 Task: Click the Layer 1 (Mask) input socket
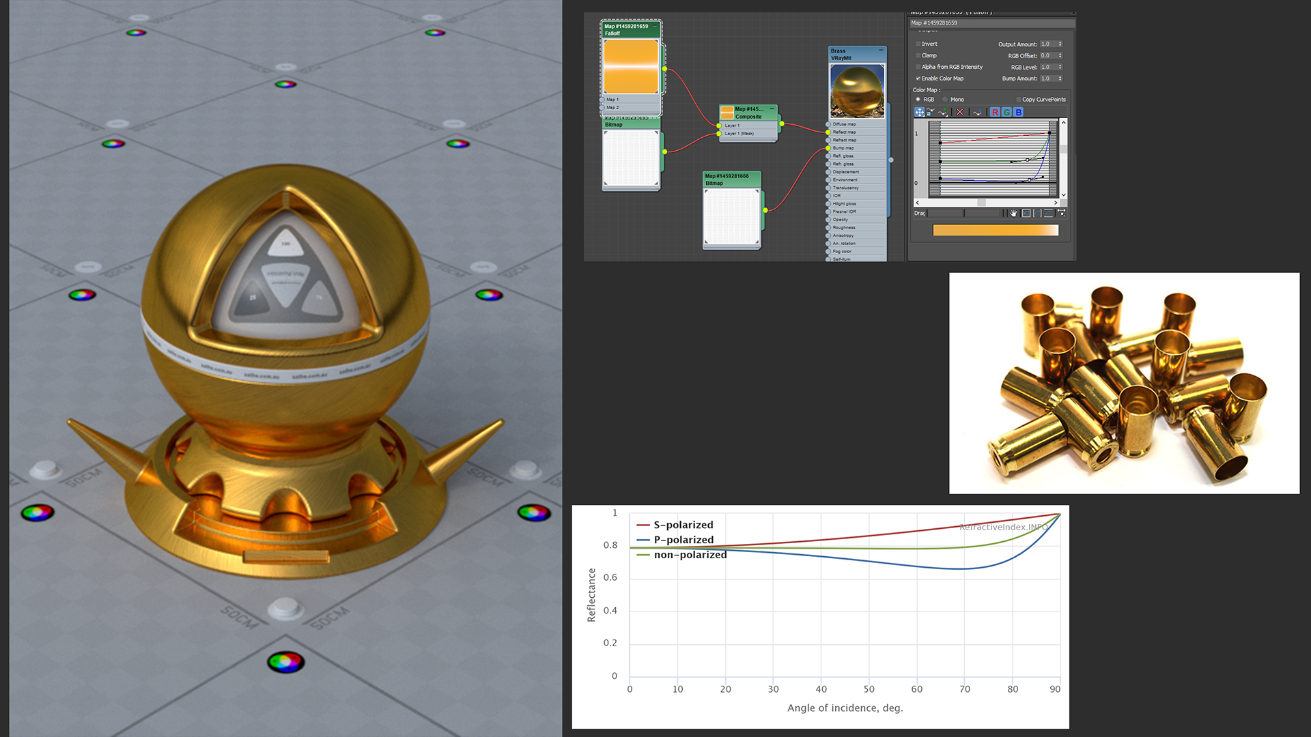point(719,134)
